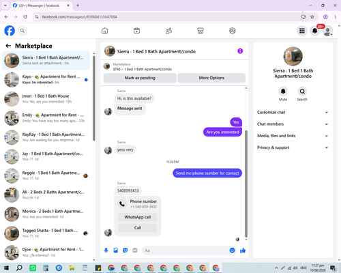Screen dimensions: 341x273
Task: Expand Privacy & support section
Action: (x=293, y=147)
